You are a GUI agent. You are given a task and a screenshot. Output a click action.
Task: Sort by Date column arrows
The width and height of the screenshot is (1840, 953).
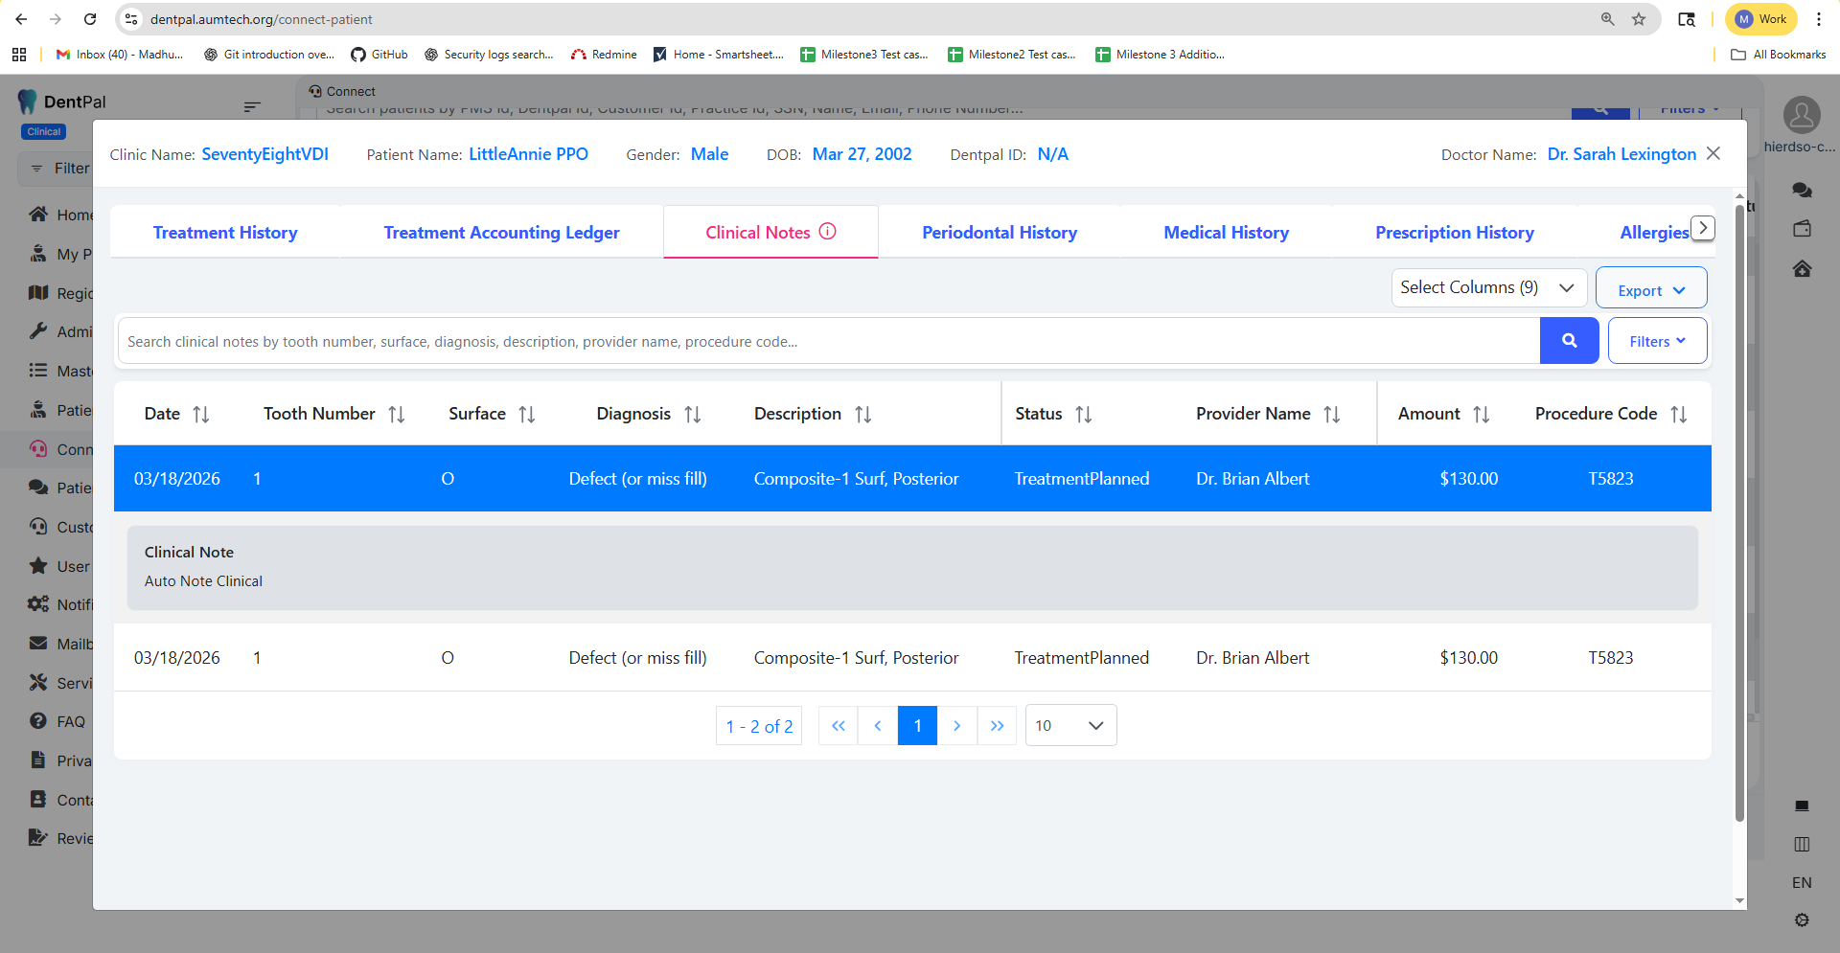coord(200,415)
